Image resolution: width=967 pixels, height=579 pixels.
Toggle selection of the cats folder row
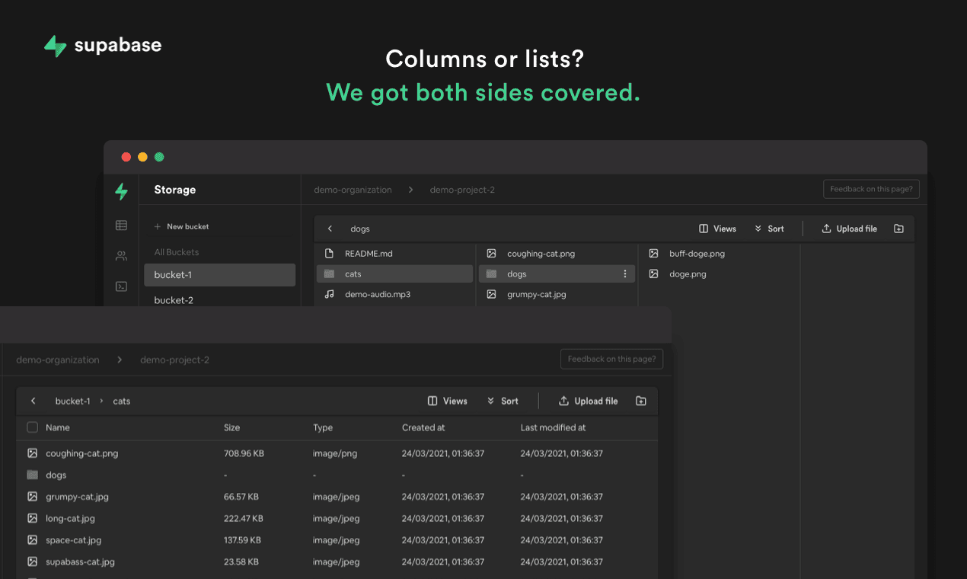point(394,274)
